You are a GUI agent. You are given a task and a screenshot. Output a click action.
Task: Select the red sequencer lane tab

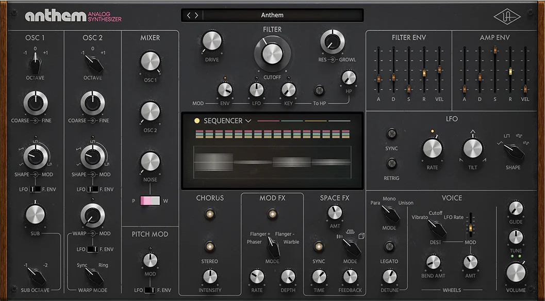(268, 121)
